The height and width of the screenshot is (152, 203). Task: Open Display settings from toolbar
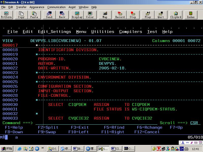click(77, 15)
